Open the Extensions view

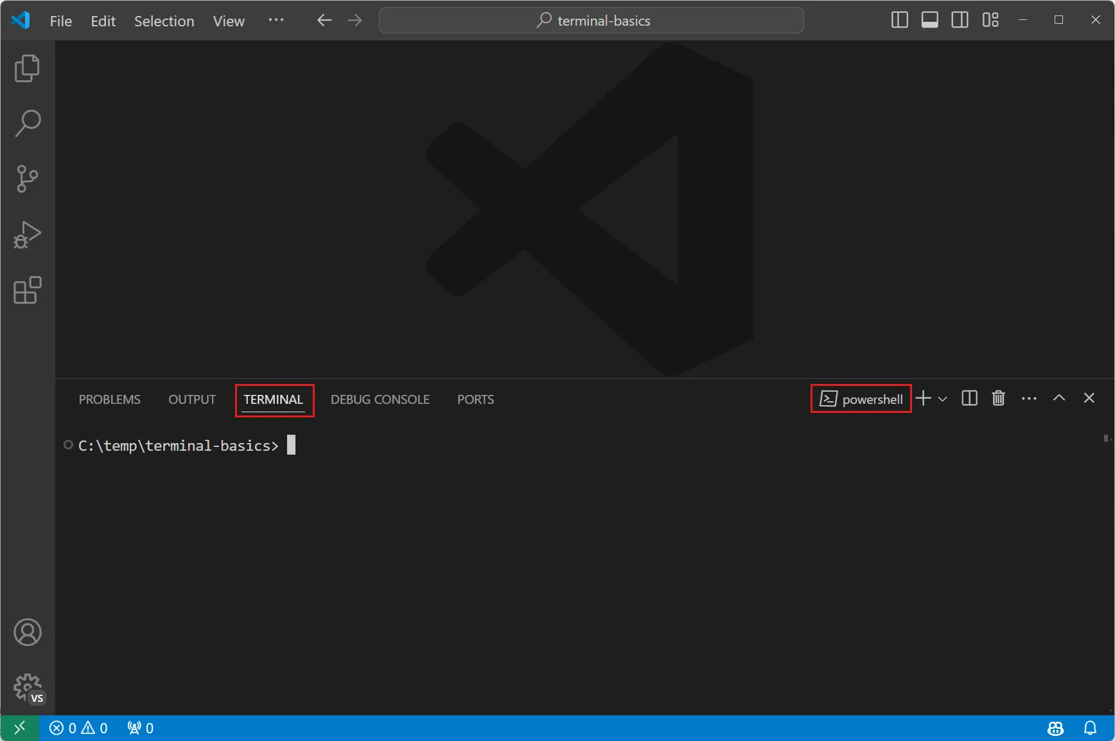[27, 291]
